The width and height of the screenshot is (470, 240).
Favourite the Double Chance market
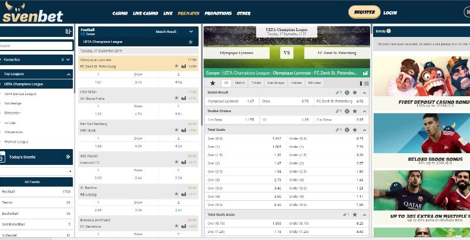[x=355, y=111]
